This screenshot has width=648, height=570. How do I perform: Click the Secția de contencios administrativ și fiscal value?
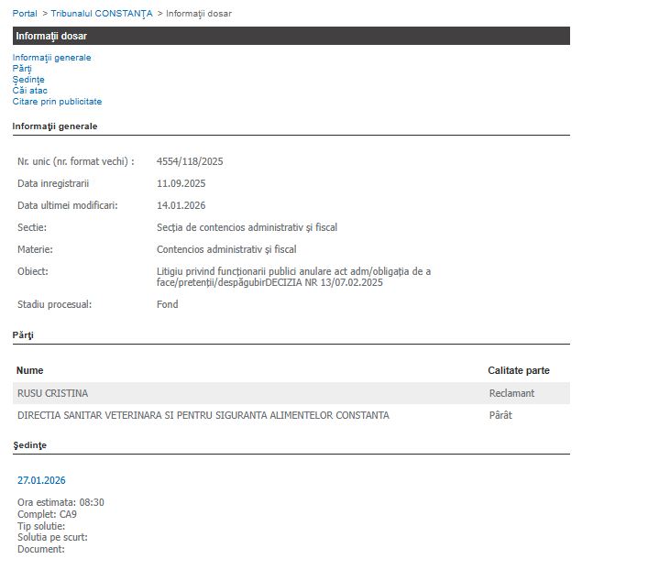coord(247,227)
